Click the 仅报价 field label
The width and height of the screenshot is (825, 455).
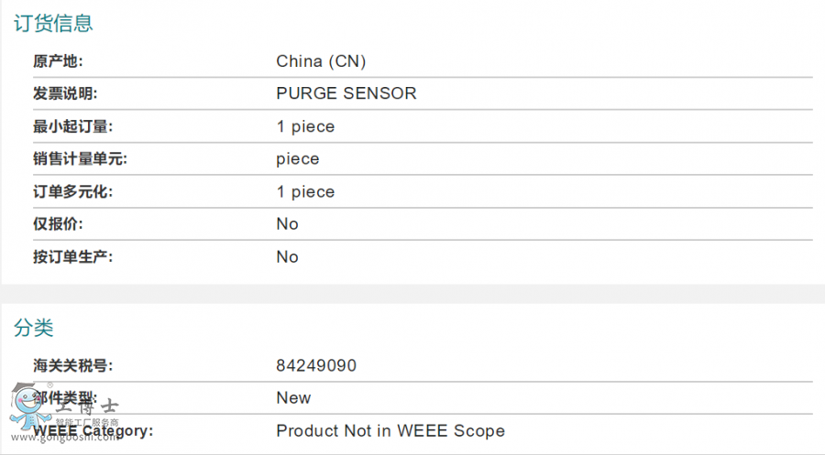click(58, 224)
